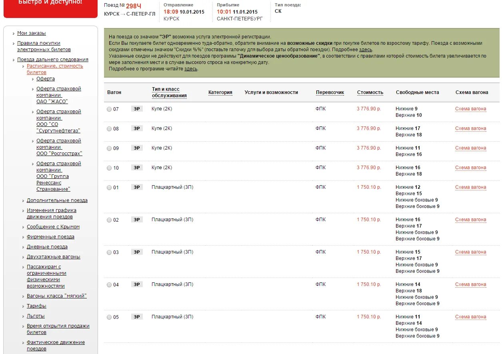
Task: Click arrival time 10:01
Action: click(x=224, y=12)
